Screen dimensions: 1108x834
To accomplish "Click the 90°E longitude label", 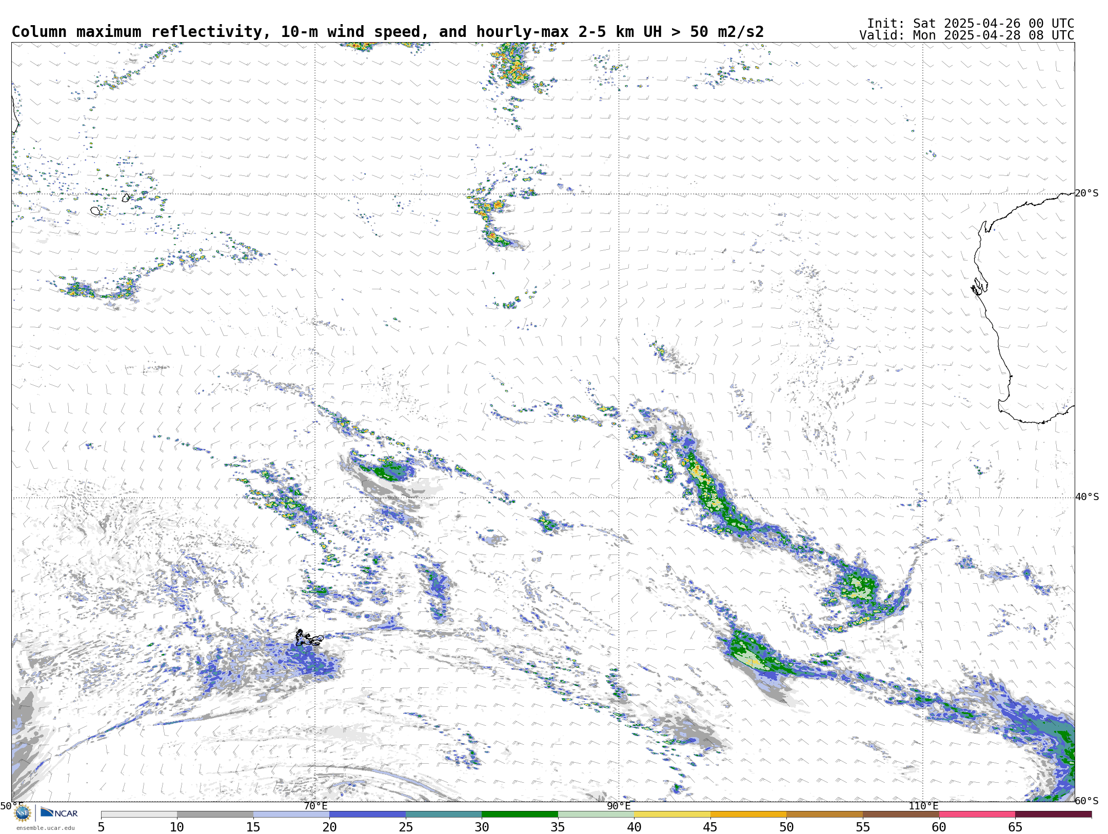I will pyautogui.click(x=619, y=806).
